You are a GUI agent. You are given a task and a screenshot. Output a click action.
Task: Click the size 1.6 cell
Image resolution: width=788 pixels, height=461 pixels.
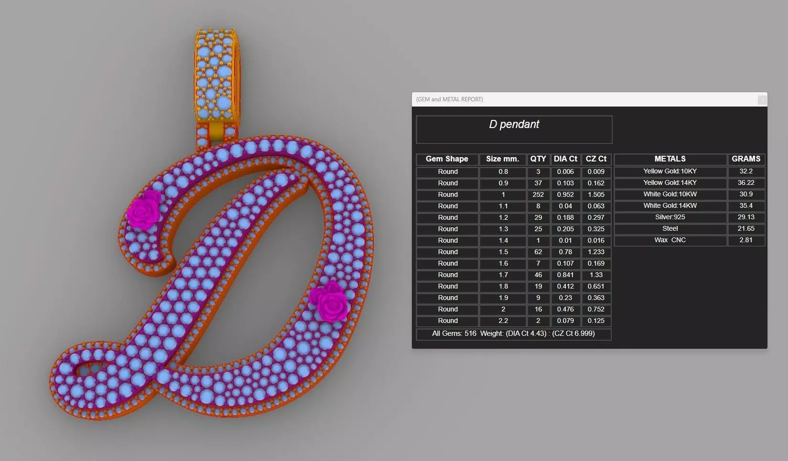503,264
